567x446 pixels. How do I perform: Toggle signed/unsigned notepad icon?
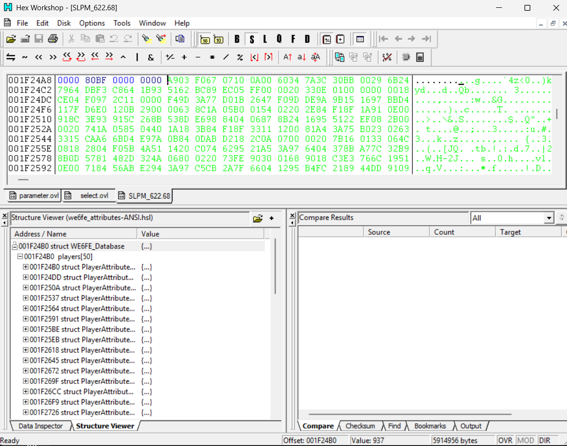pyautogui.click(x=327, y=39)
